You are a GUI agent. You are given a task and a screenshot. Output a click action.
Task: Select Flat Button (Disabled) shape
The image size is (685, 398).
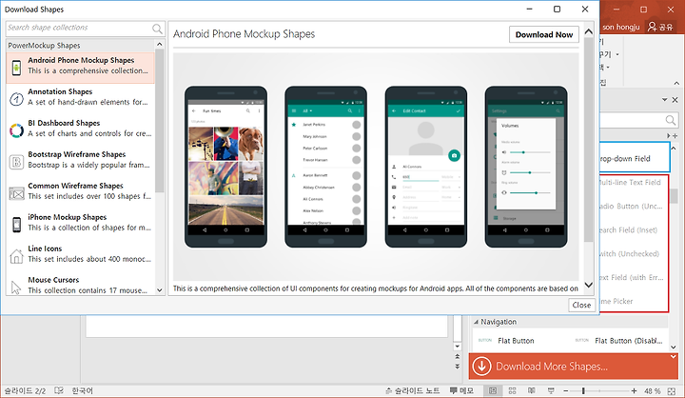coord(619,341)
